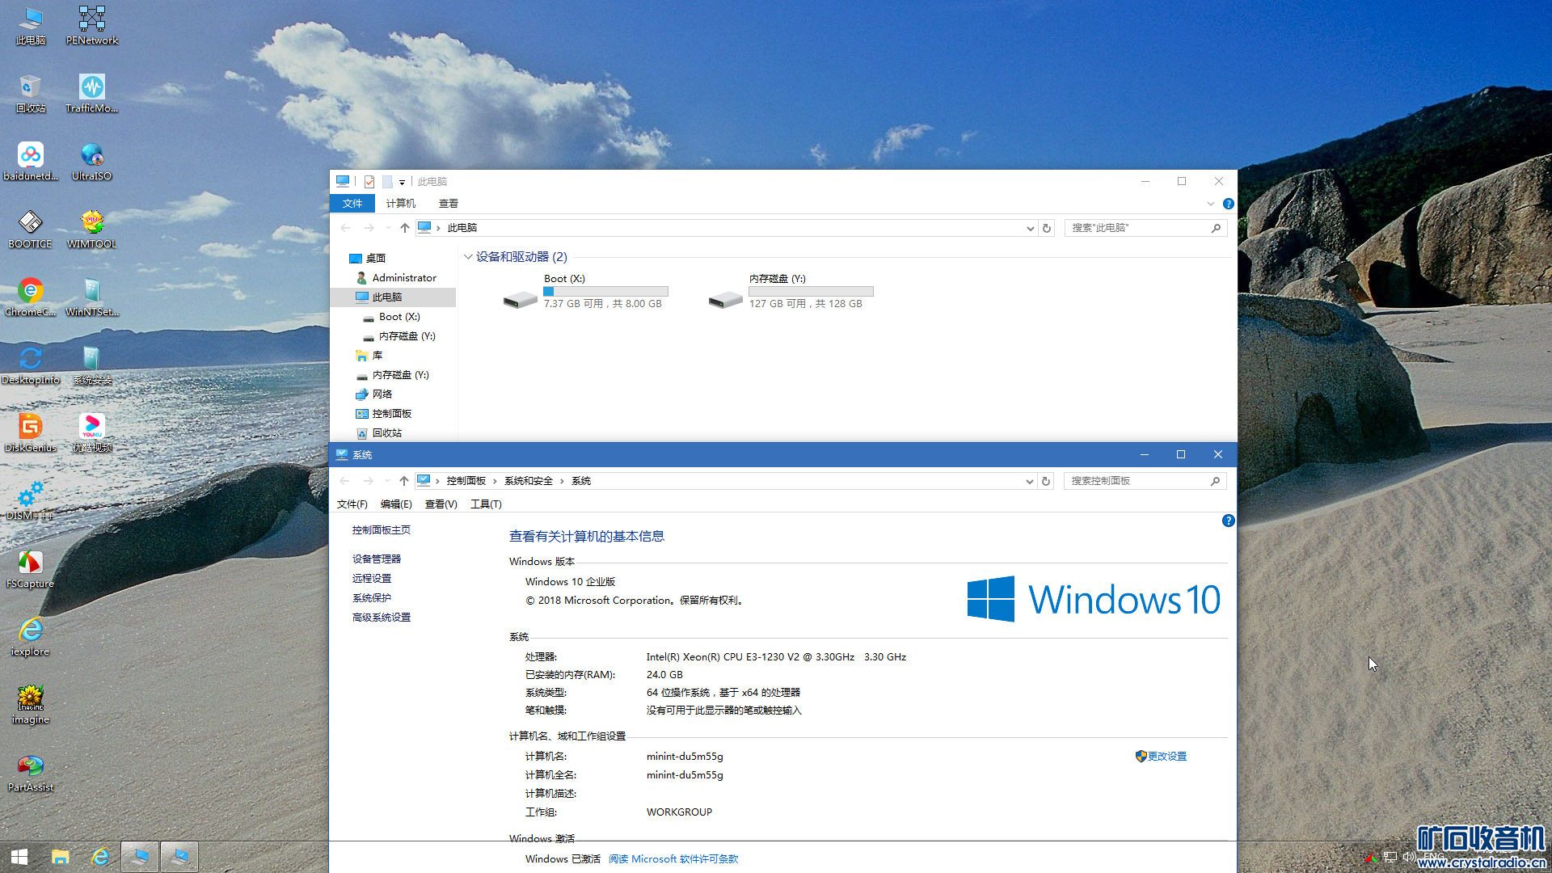The height and width of the screenshot is (873, 1552).
Task: Launch the FSCapture desktop icon
Action: point(30,563)
